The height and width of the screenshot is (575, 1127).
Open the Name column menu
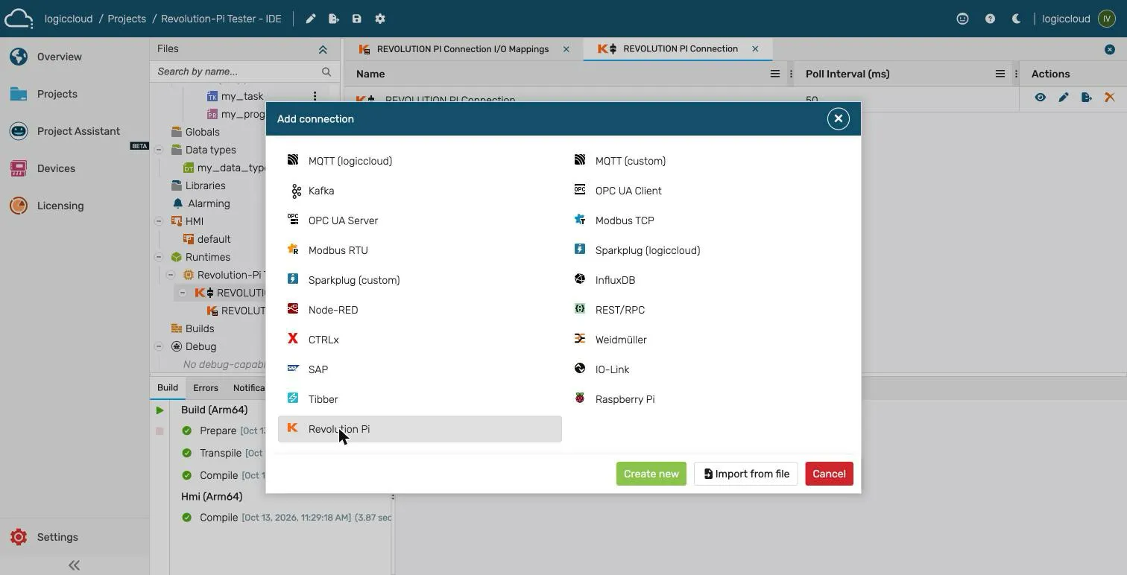pos(774,74)
